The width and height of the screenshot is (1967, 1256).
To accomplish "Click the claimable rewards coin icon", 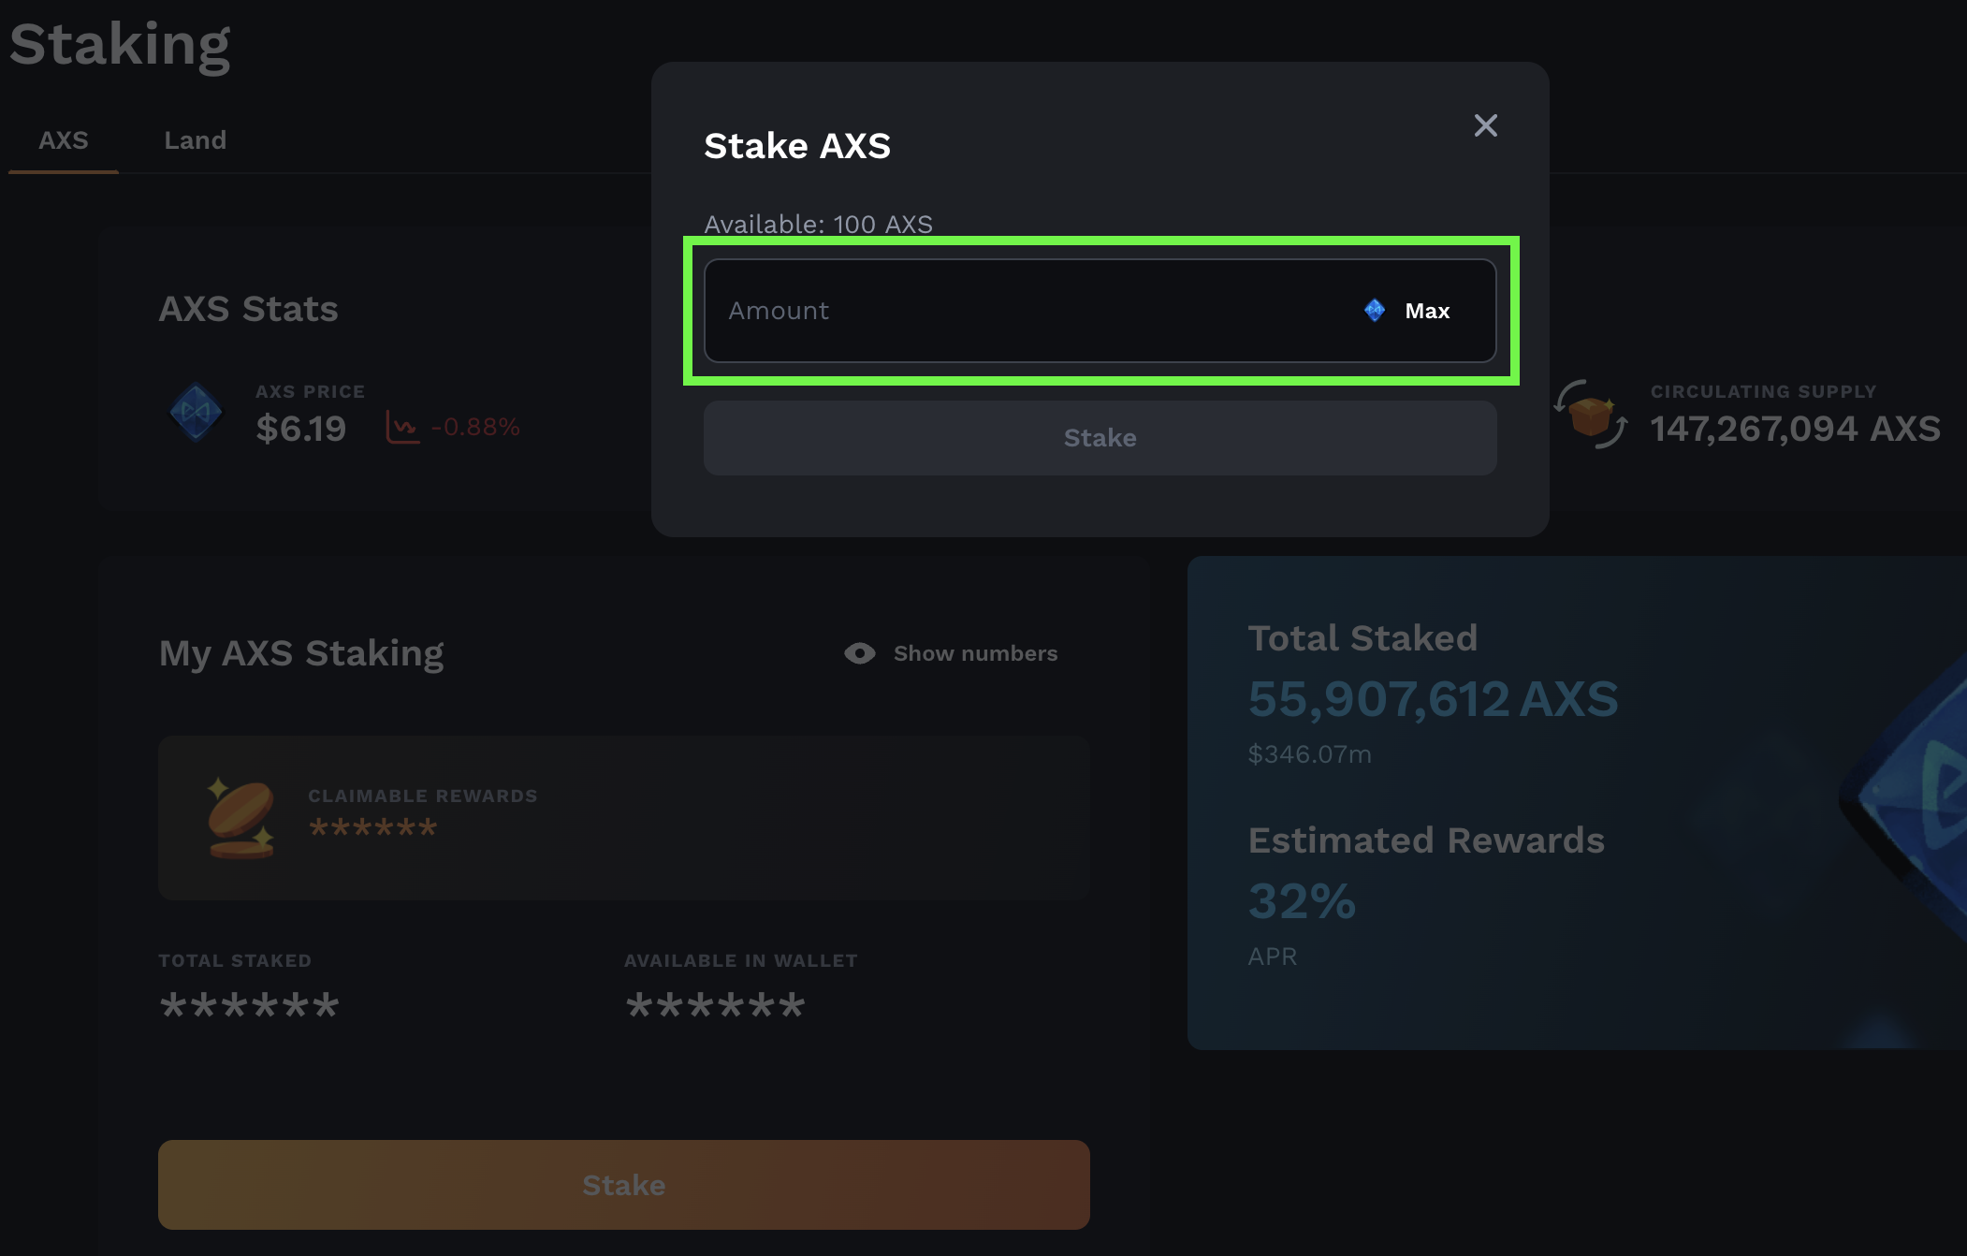I will 240,818.
